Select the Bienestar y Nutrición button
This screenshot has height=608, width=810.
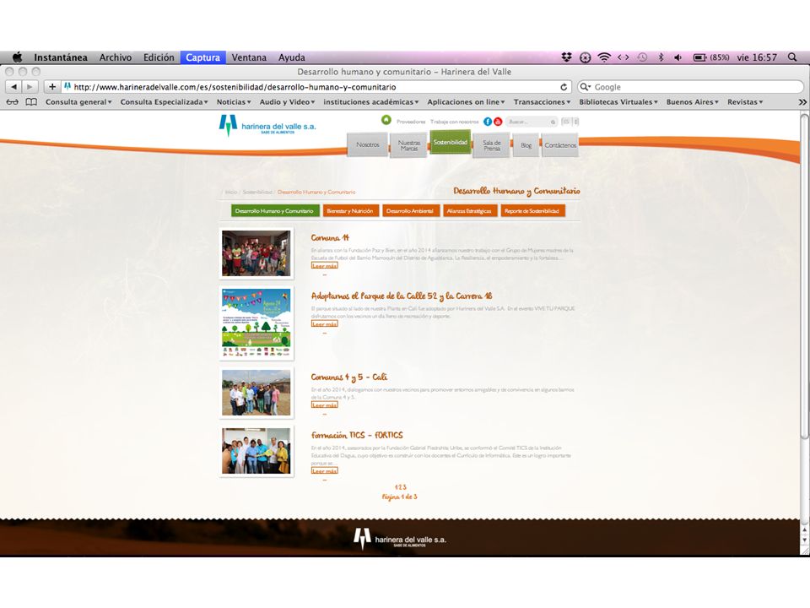click(350, 211)
